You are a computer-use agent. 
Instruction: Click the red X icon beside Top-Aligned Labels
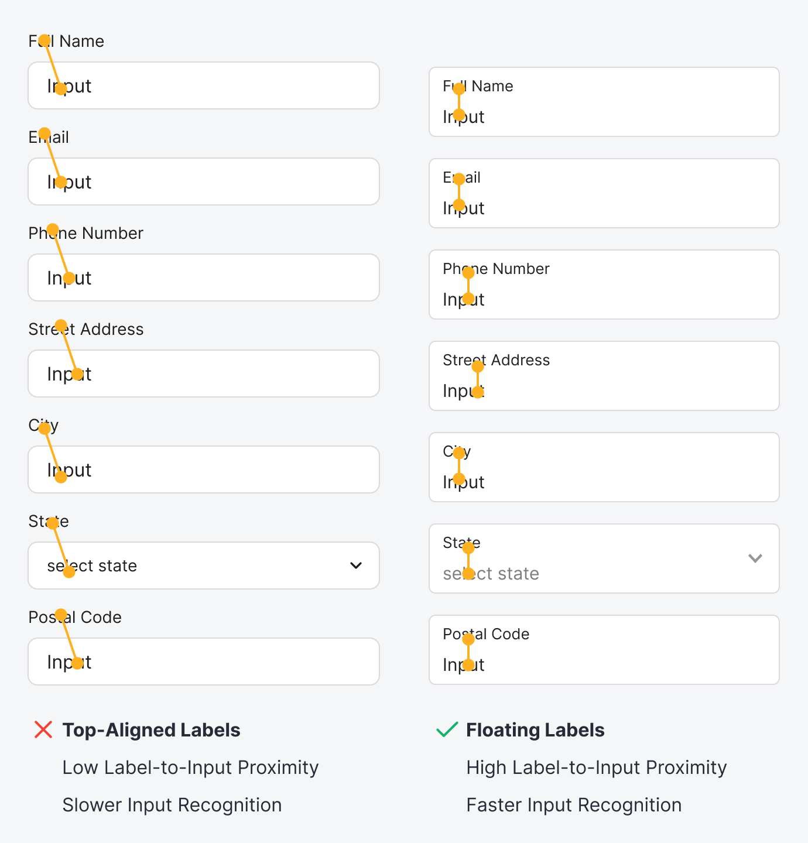43,730
